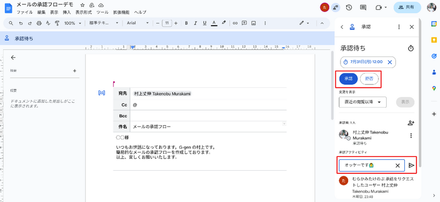The image size is (440, 202).
Task: Click the red た collaborator avatar
Action: pos(324,8)
